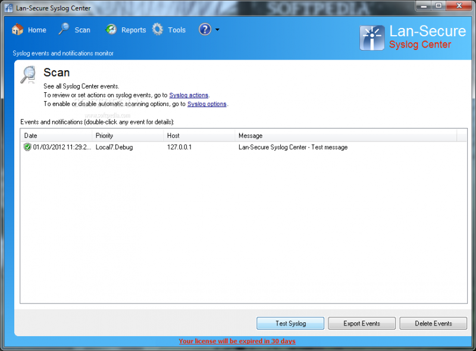Click the large Scan page magnifier icon
This screenshot has height=351, width=476.
pos(28,74)
